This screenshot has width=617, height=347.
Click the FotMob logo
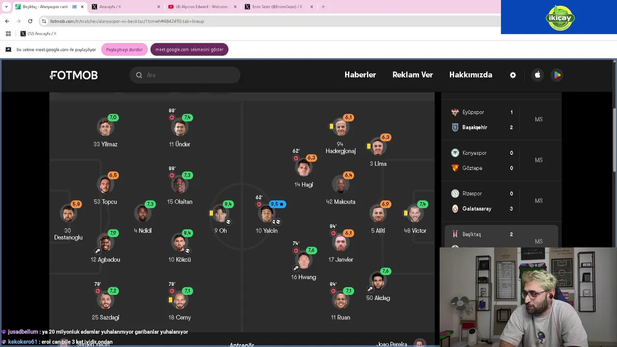pyautogui.click(x=74, y=75)
